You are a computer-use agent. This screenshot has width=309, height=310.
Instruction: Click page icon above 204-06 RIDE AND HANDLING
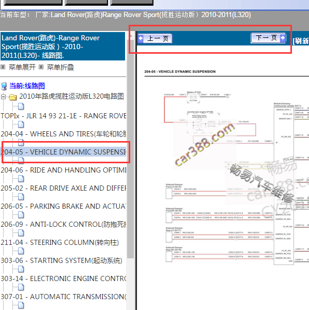coord(21,160)
